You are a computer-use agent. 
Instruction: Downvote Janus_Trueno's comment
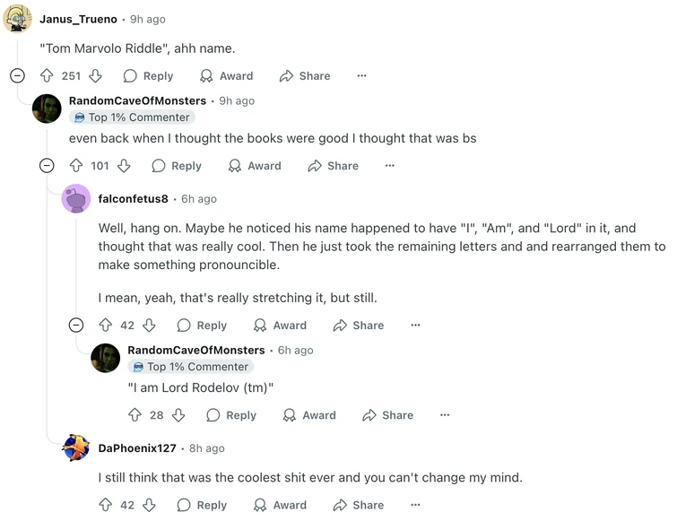(95, 76)
